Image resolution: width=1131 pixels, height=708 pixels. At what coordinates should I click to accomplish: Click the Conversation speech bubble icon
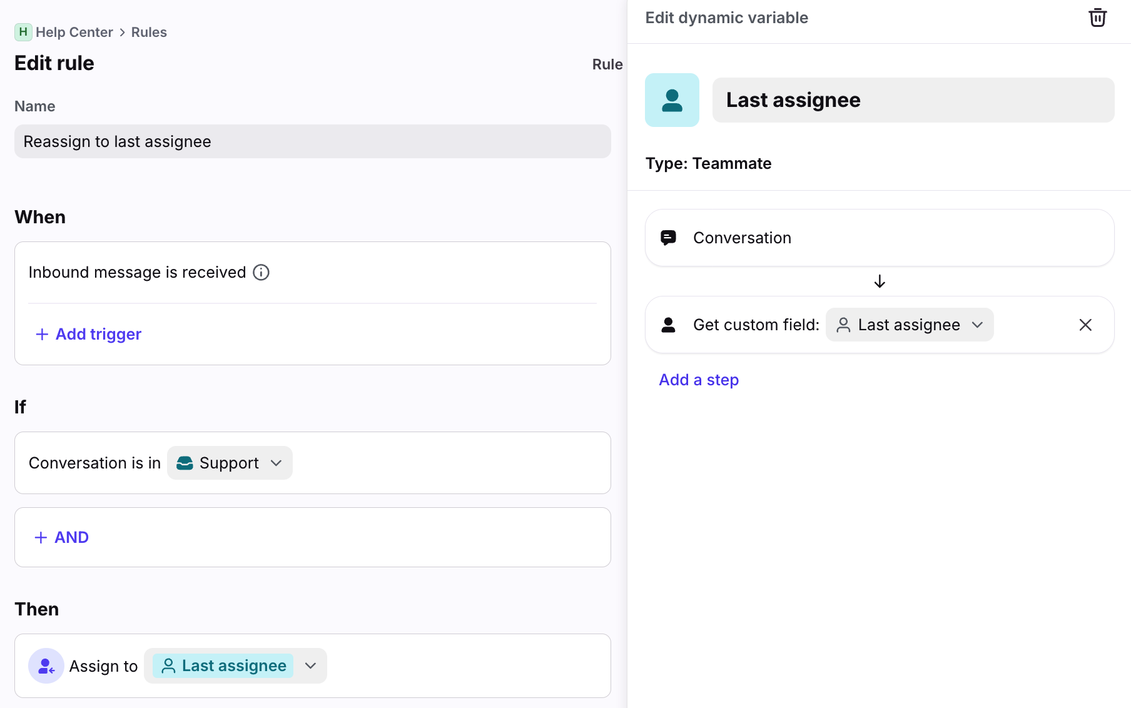coord(668,238)
